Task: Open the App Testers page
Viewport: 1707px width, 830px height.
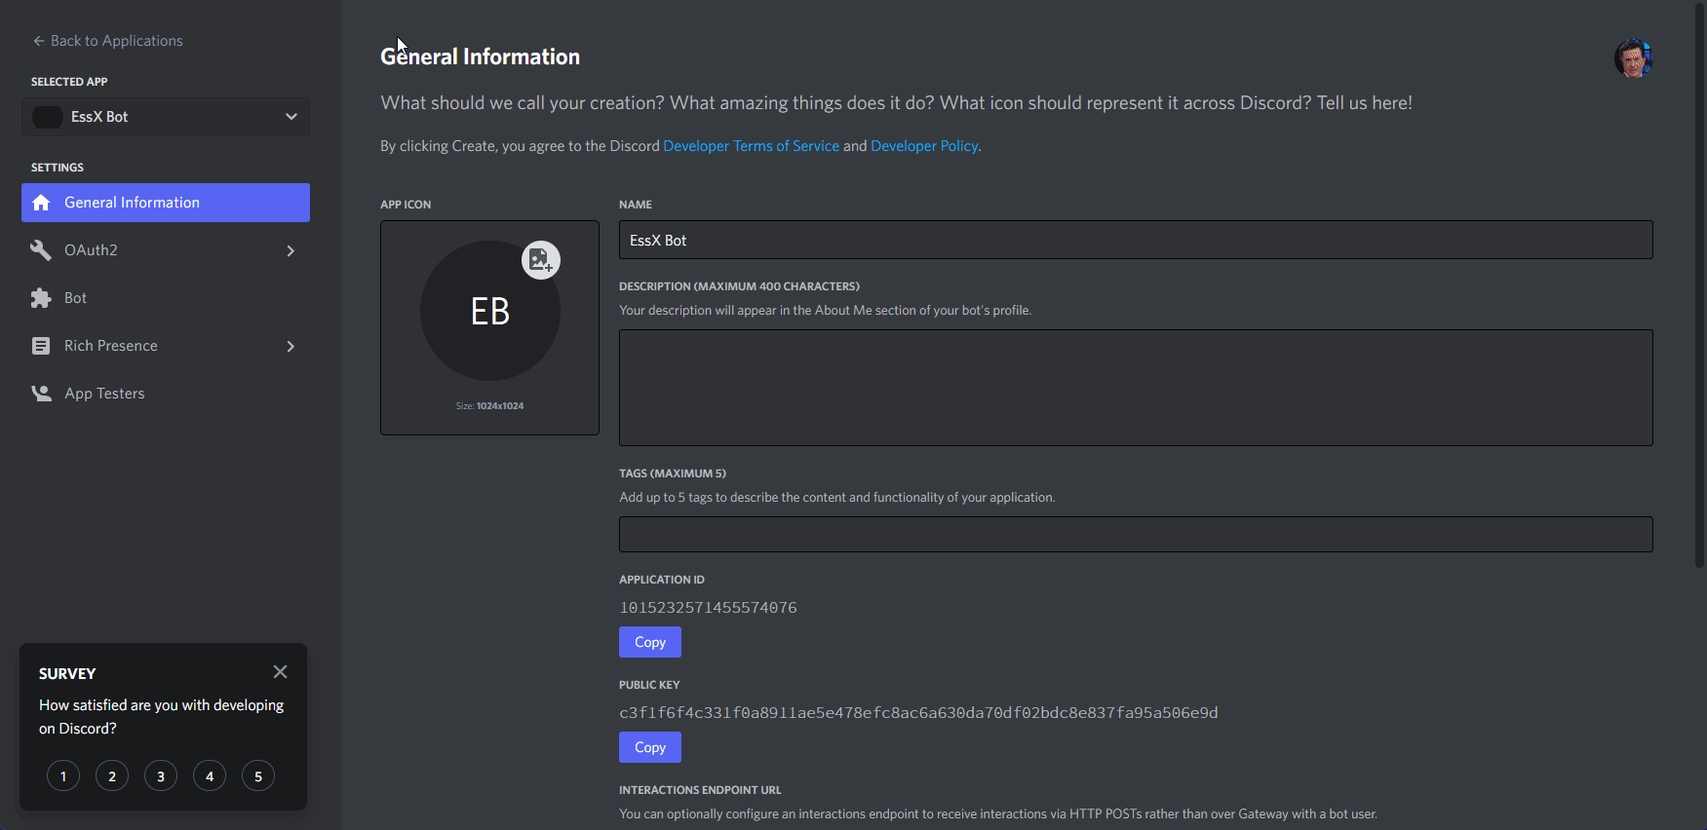Action: point(166,394)
